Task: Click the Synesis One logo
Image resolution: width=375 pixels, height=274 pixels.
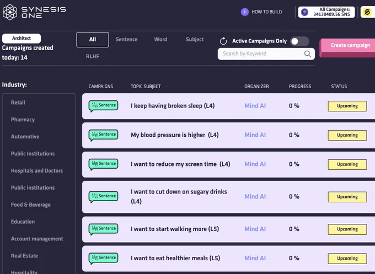Action: pyautogui.click(x=34, y=12)
